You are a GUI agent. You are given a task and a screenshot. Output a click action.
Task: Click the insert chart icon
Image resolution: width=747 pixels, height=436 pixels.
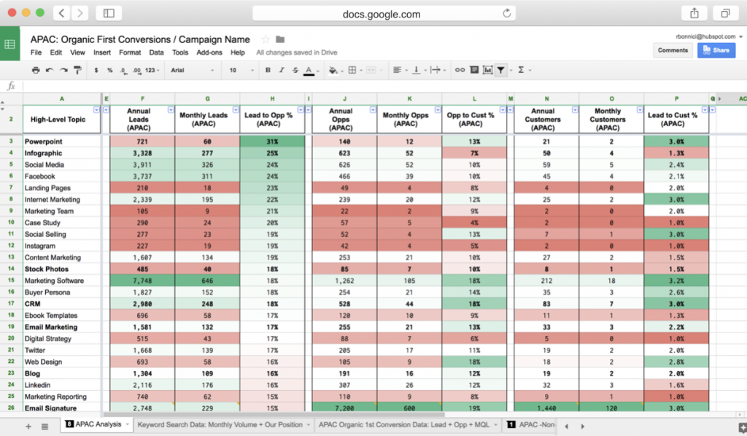[x=486, y=70]
